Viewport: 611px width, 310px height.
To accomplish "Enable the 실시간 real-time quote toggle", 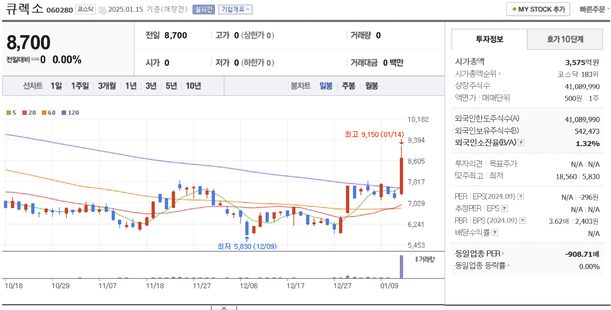I will point(204,9).
